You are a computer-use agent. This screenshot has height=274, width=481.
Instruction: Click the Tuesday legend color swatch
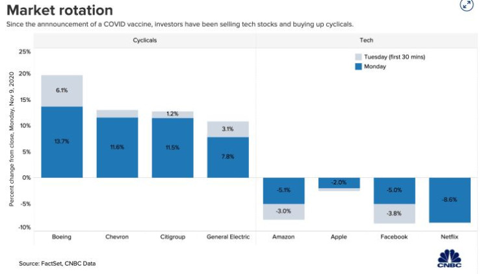click(x=357, y=57)
